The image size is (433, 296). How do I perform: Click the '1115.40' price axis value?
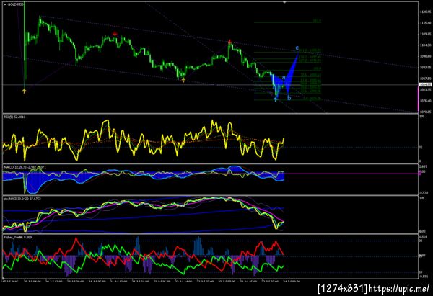click(x=426, y=23)
